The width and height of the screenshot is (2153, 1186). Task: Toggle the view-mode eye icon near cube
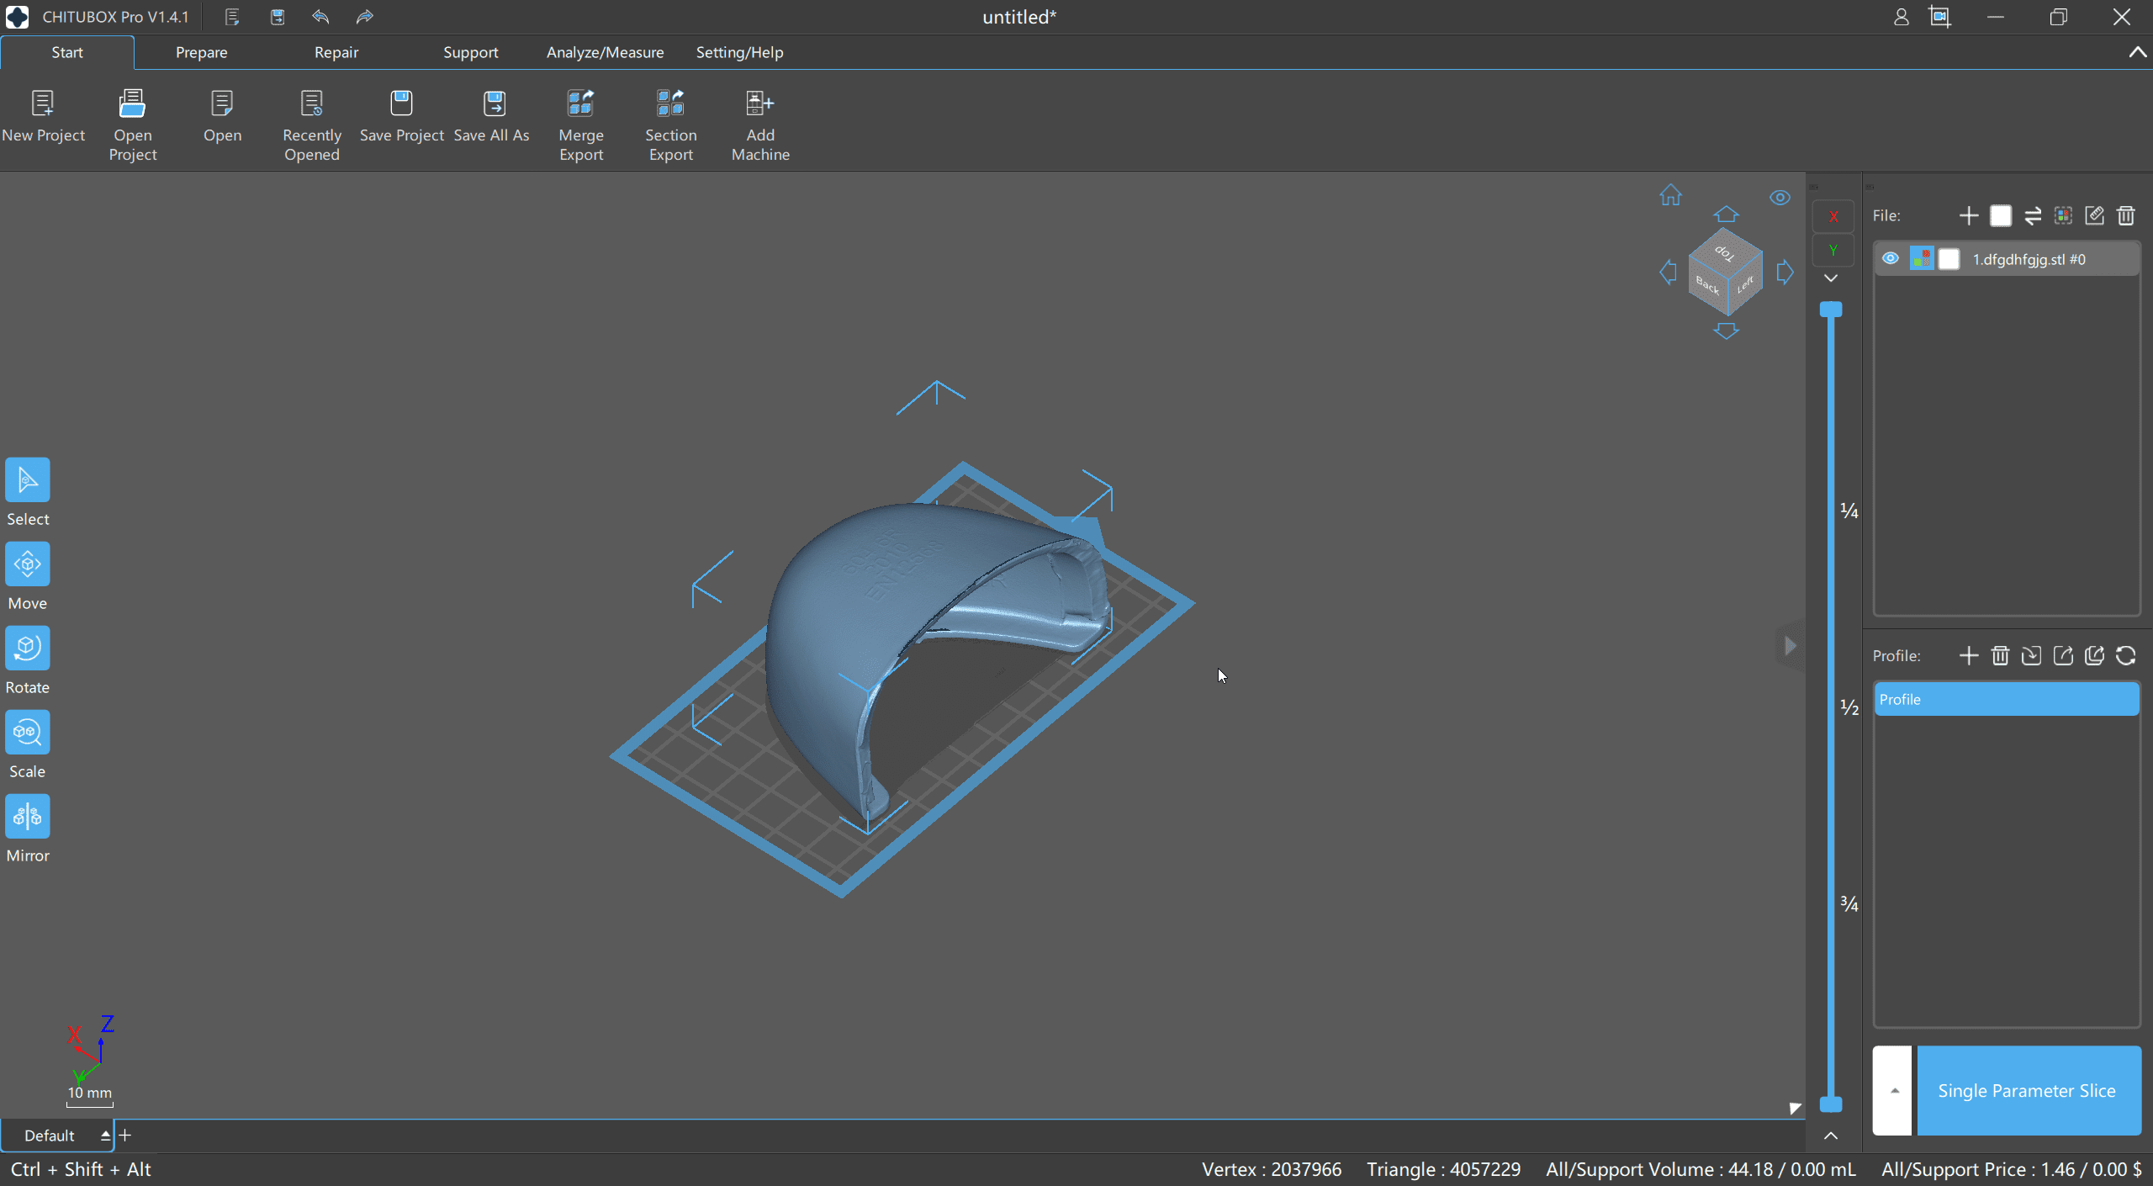click(x=1780, y=198)
